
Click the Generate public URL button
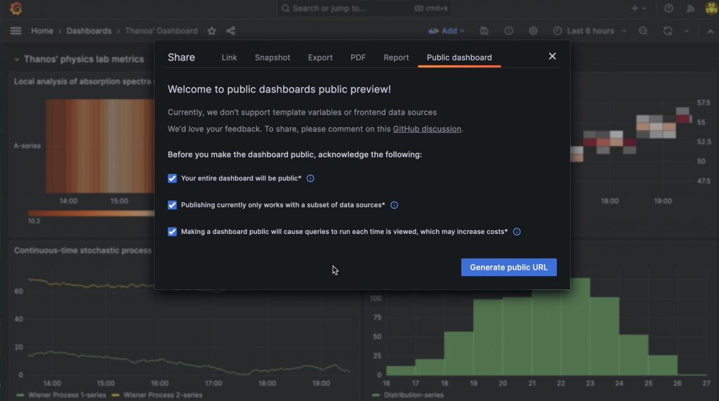[x=508, y=267]
